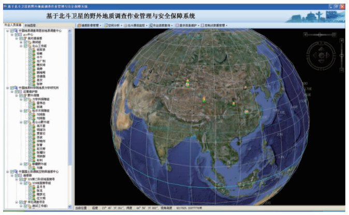
Task: Click the tree panel scrollbar up arrow
Action: [70, 31]
